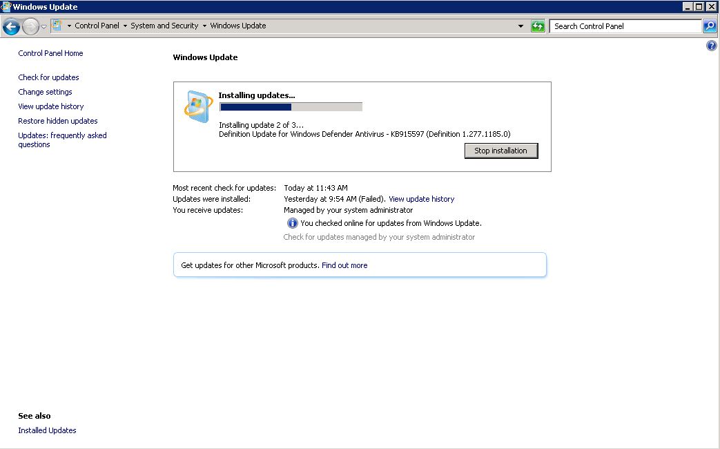
Task: Click the magnifier icon in the search box
Action: pyautogui.click(x=710, y=26)
